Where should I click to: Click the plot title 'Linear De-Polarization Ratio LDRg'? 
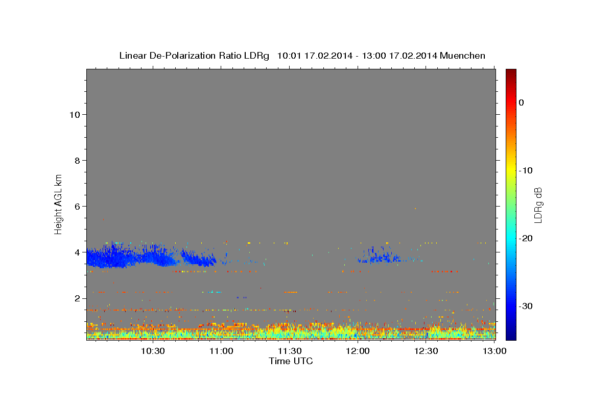194,56
